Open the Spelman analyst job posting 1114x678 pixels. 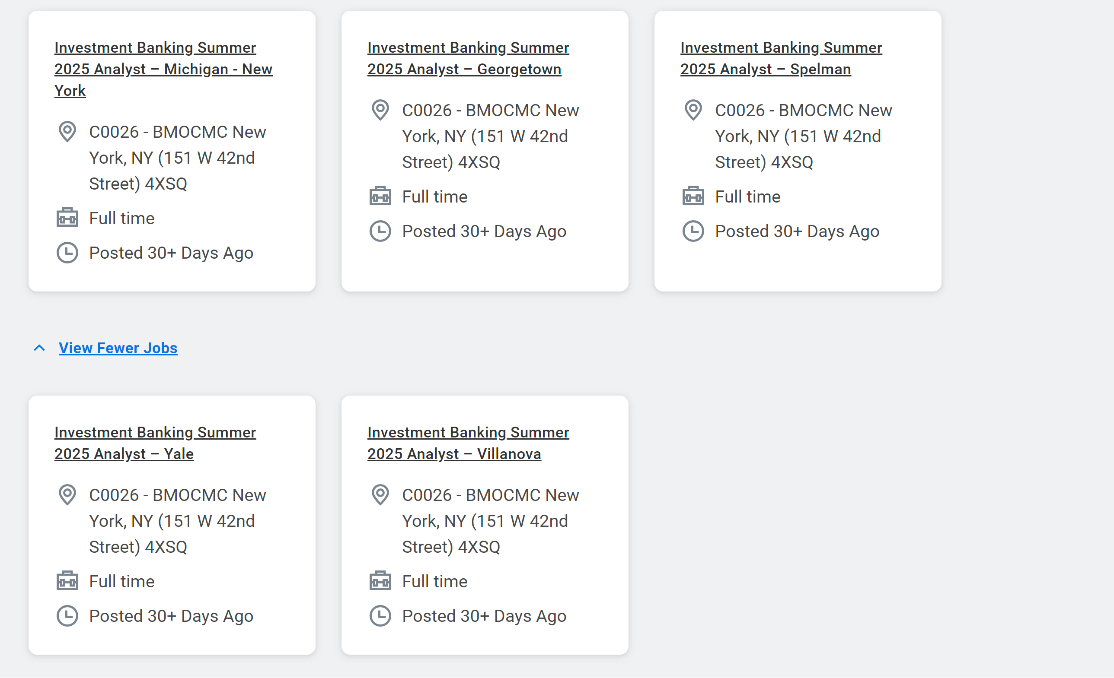(780, 58)
